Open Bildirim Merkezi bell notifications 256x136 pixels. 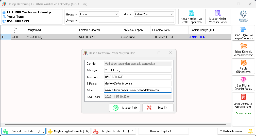coord(236,131)
